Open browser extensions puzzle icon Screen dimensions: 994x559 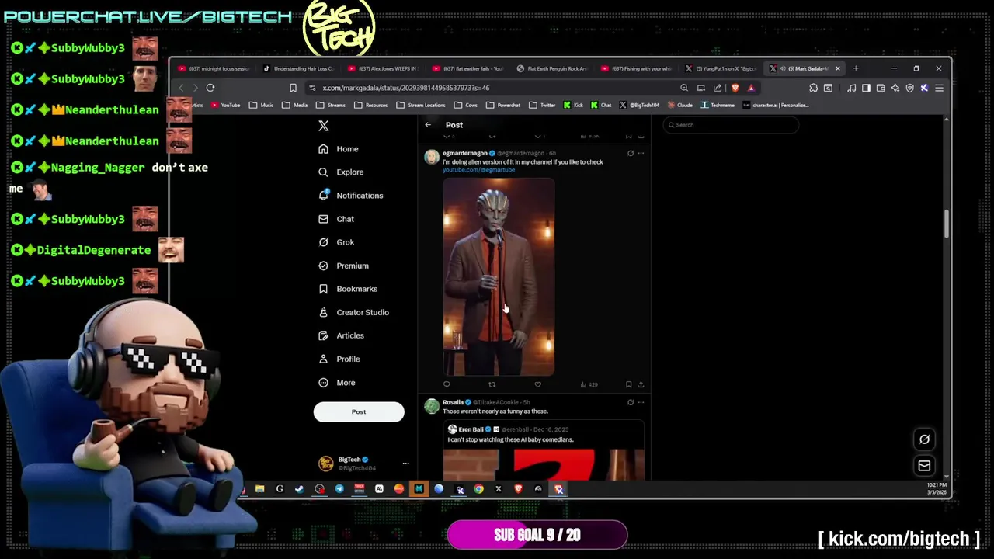(x=814, y=88)
